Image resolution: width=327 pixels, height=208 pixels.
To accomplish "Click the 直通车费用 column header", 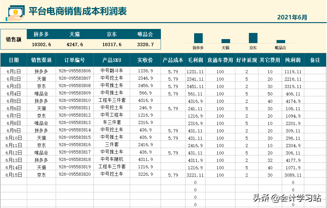I will pos(220,60).
